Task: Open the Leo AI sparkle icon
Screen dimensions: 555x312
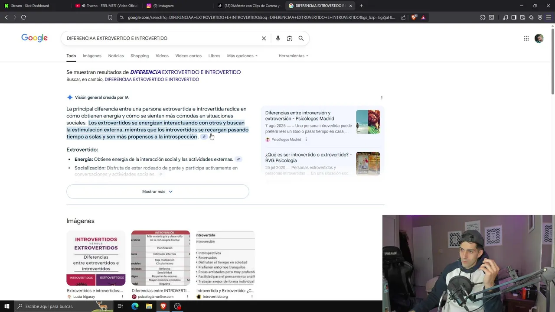Action: 531,17
